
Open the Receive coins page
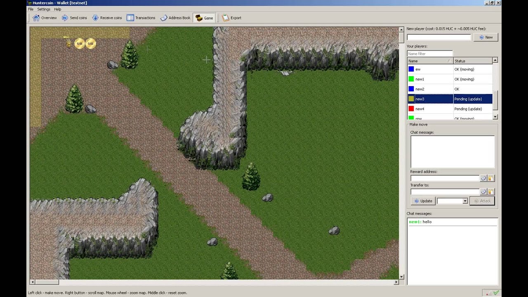pyautogui.click(x=107, y=18)
